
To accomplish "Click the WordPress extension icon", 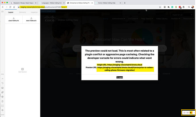I will 184,7.
